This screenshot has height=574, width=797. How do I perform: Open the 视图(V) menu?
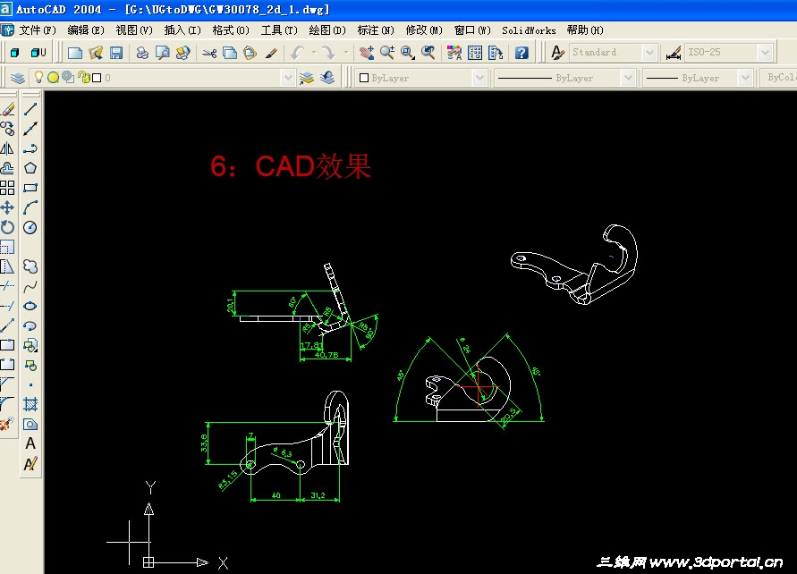pos(134,30)
